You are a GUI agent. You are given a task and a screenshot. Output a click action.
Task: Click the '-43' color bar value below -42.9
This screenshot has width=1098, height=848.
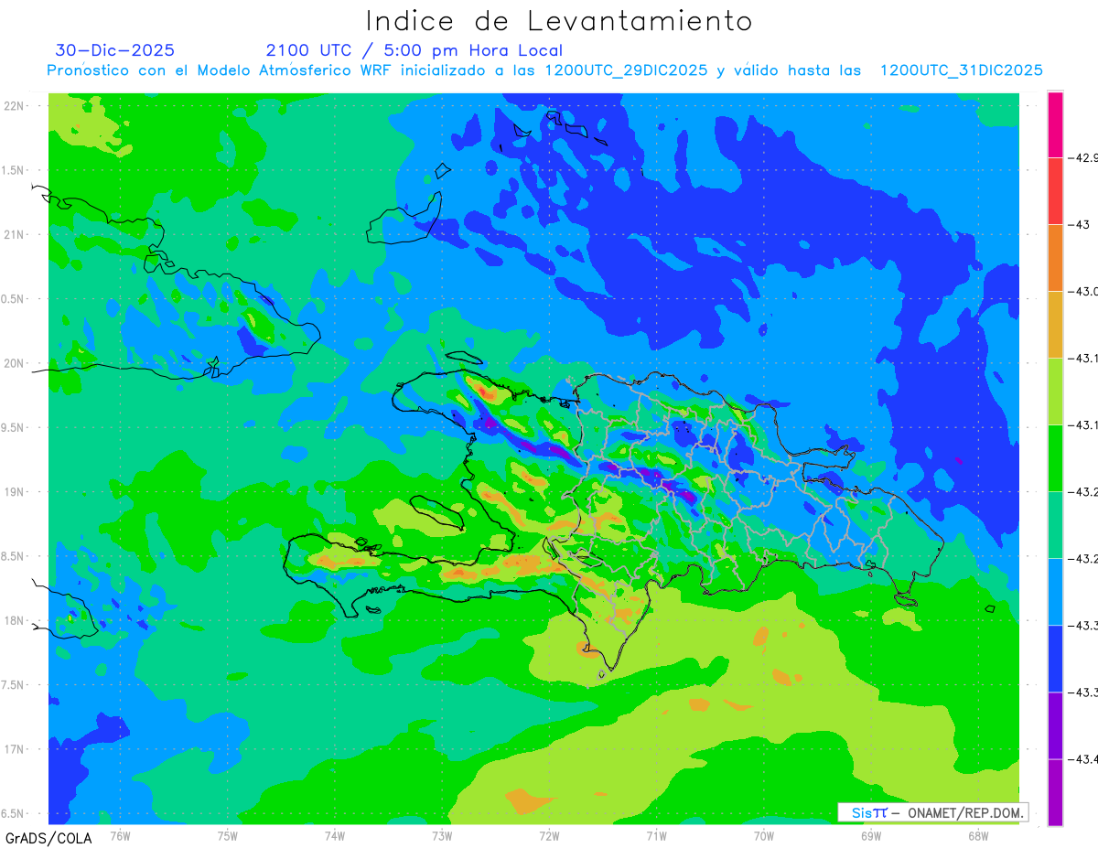(x=1079, y=224)
